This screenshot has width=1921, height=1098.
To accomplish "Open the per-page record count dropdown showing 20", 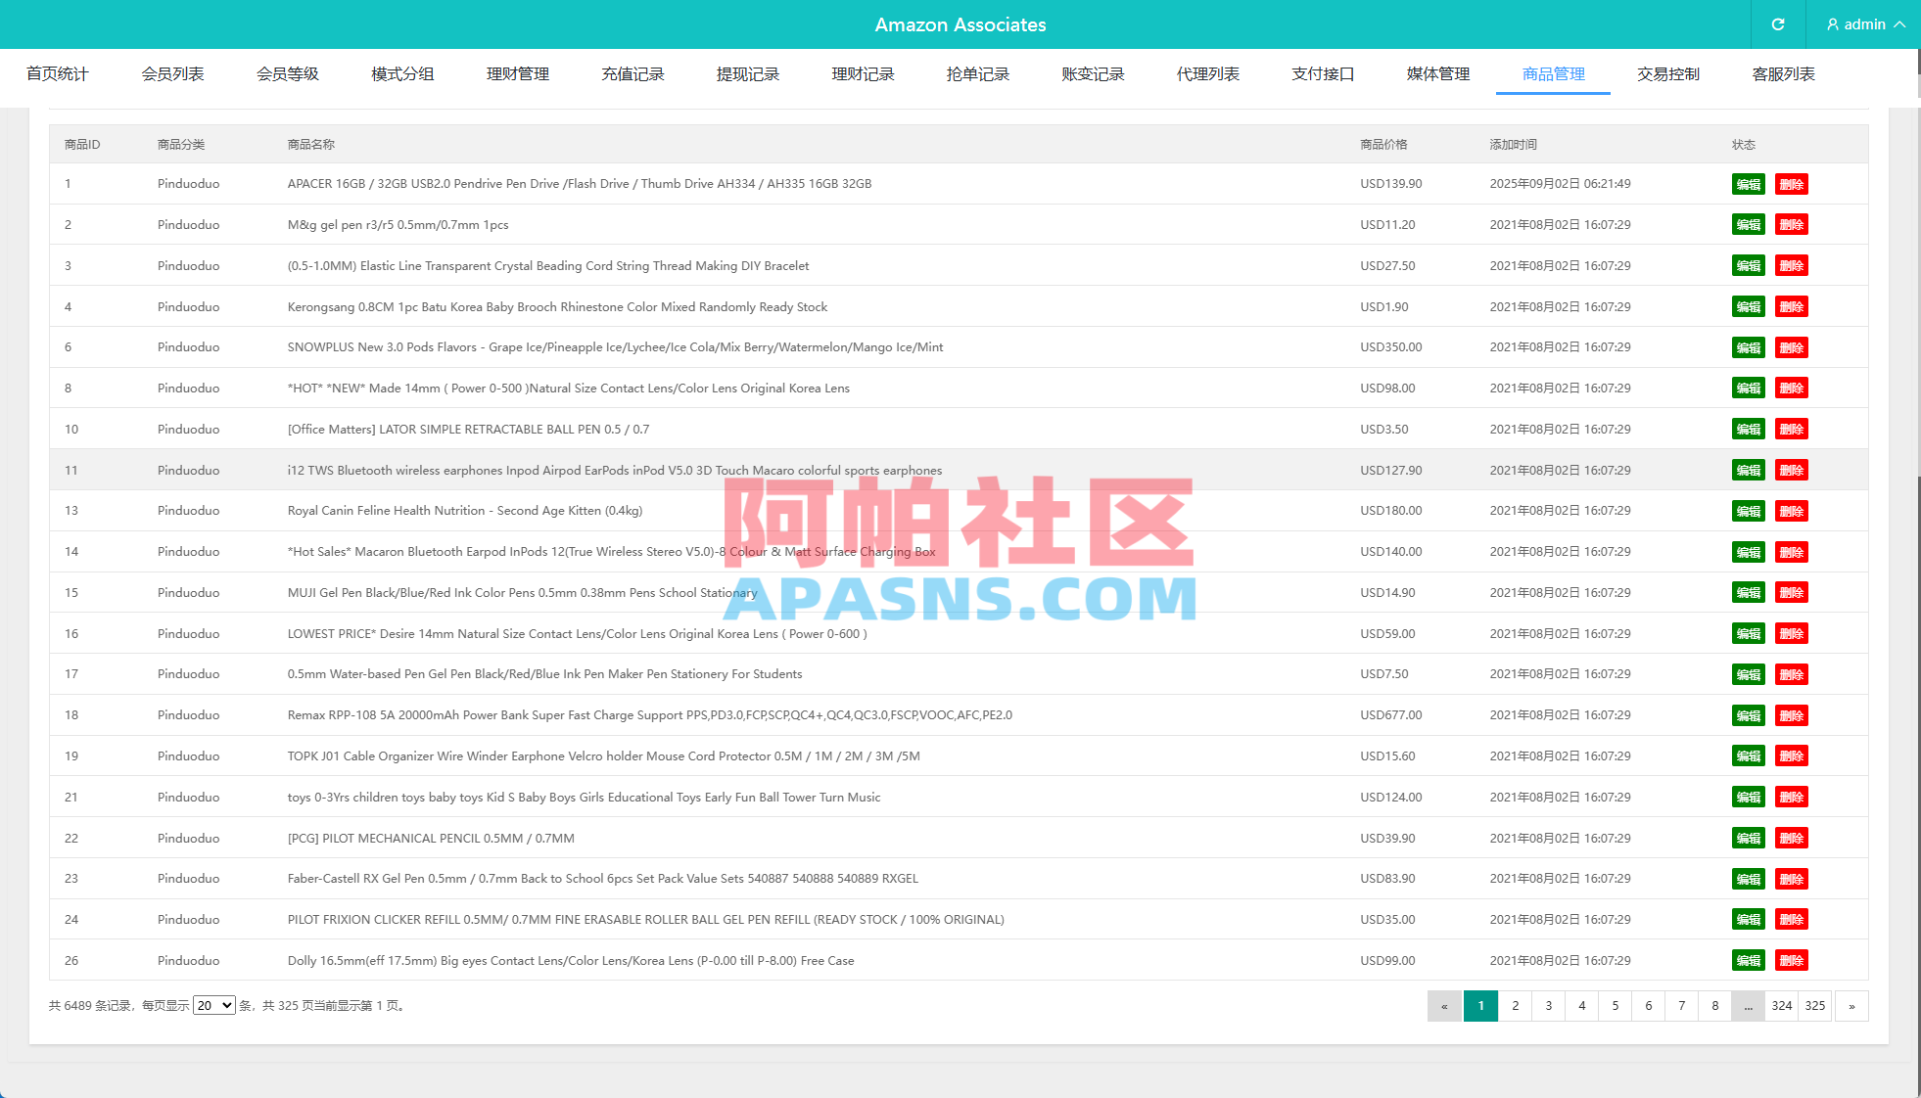I will [214, 1005].
